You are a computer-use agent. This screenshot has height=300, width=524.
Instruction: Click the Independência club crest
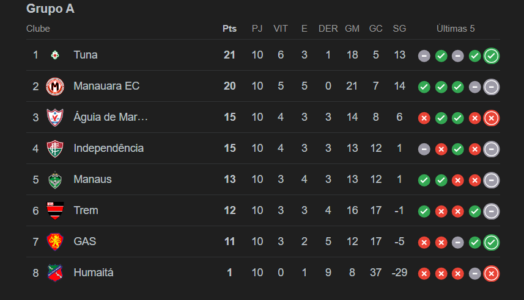pyautogui.click(x=55, y=148)
